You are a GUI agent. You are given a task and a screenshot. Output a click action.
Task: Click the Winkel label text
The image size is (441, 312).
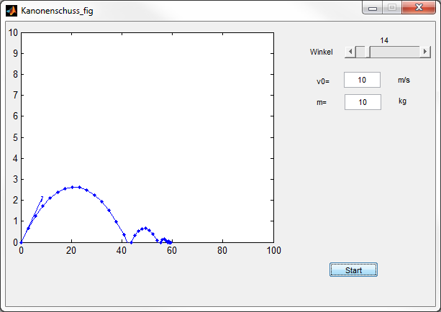coord(321,52)
